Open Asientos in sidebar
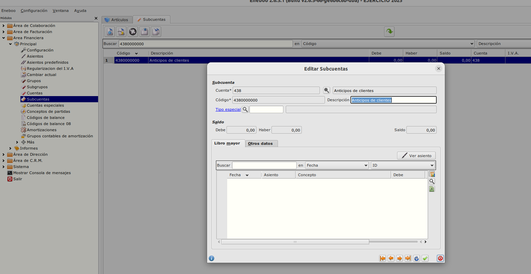 [35, 56]
